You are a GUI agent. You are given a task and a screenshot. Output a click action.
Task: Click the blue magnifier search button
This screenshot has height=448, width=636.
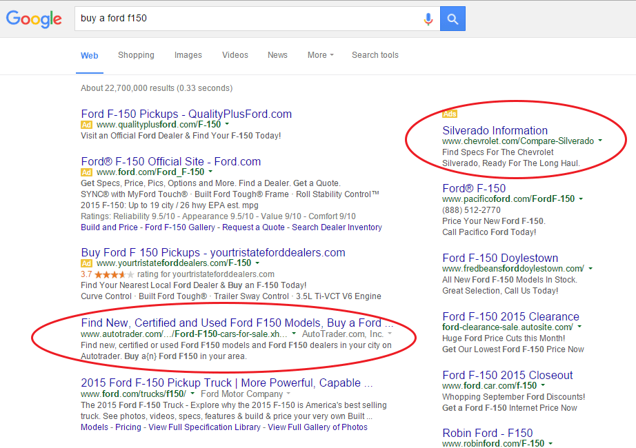coord(453,19)
